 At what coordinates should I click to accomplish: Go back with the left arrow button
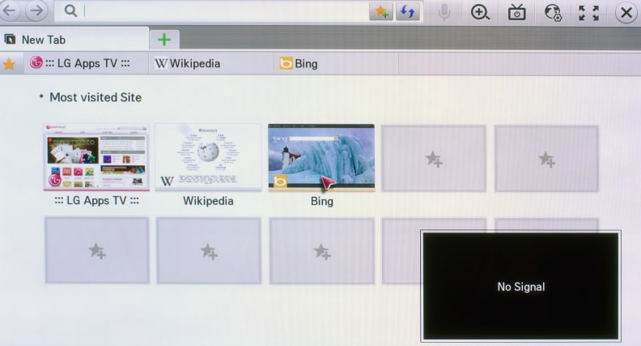click(x=9, y=11)
